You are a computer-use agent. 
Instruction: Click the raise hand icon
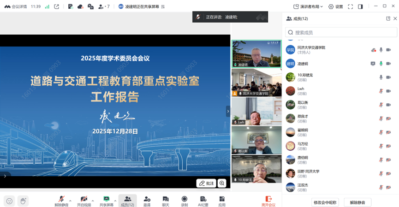[23, 201]
